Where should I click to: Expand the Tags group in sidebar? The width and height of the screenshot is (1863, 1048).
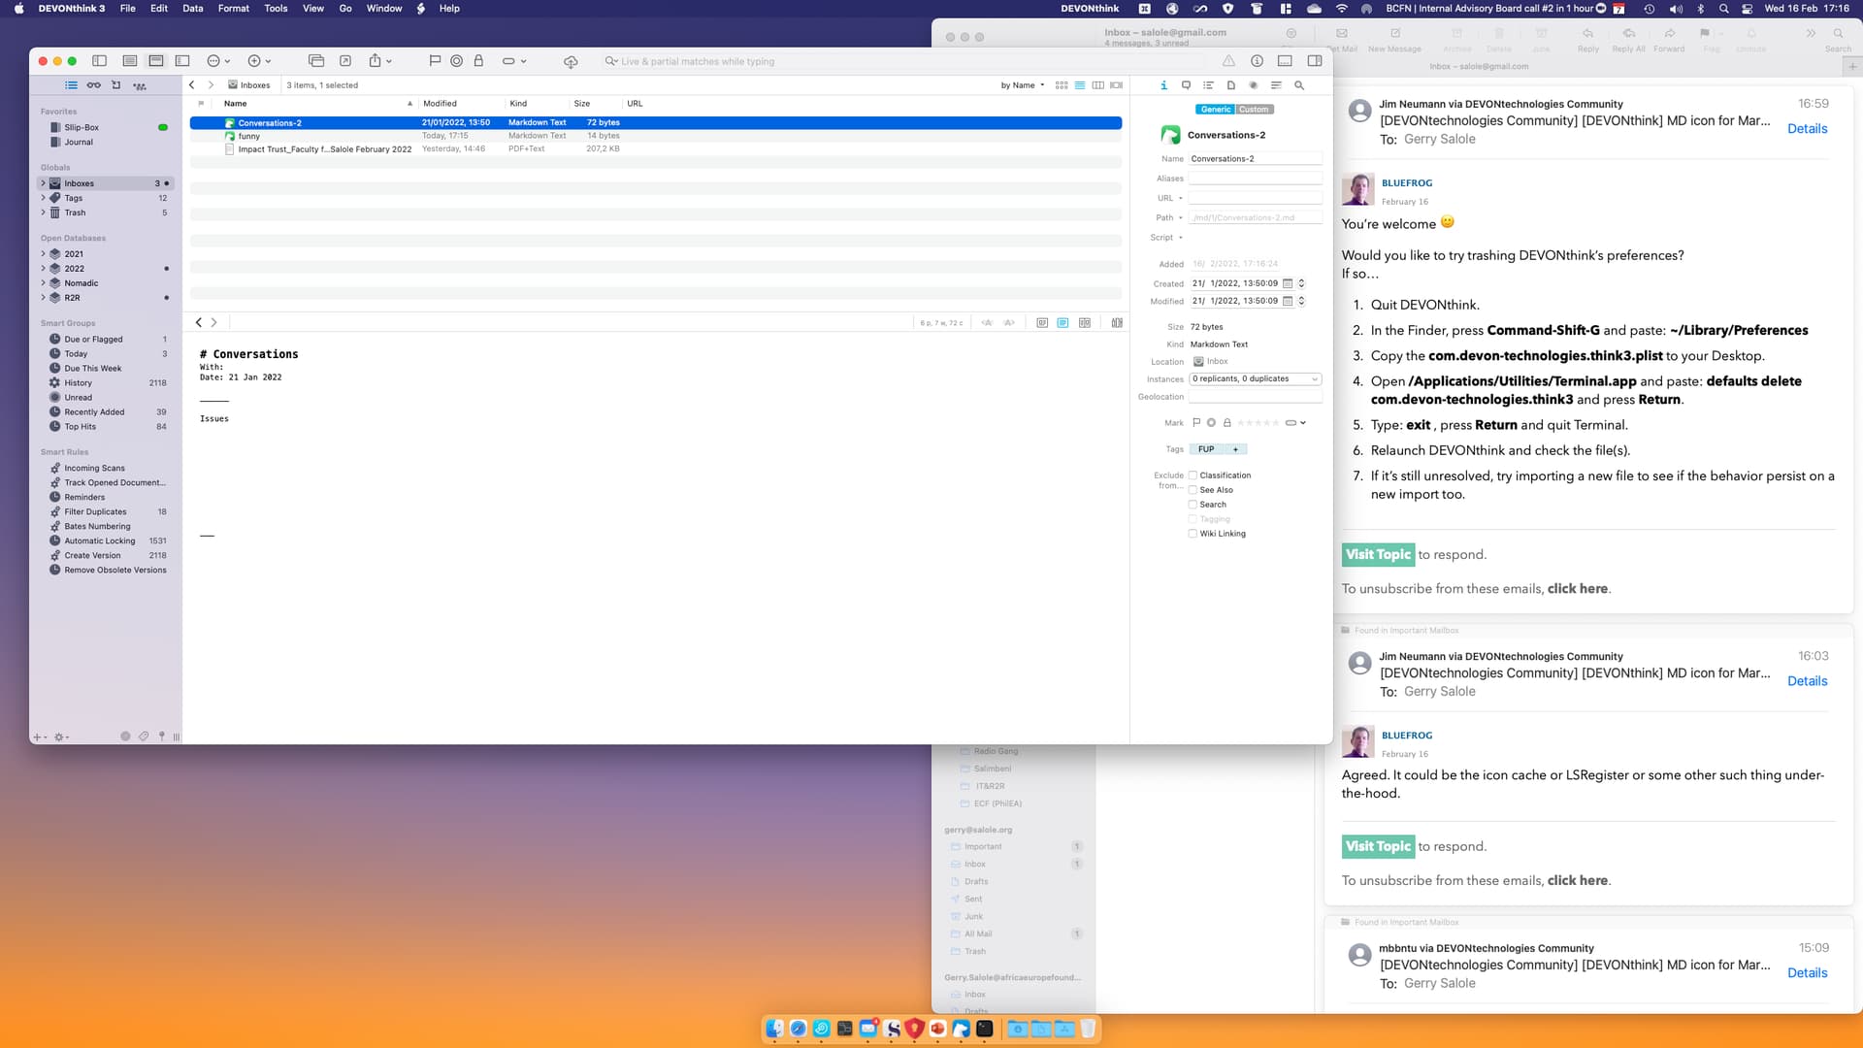pos(43,198)
